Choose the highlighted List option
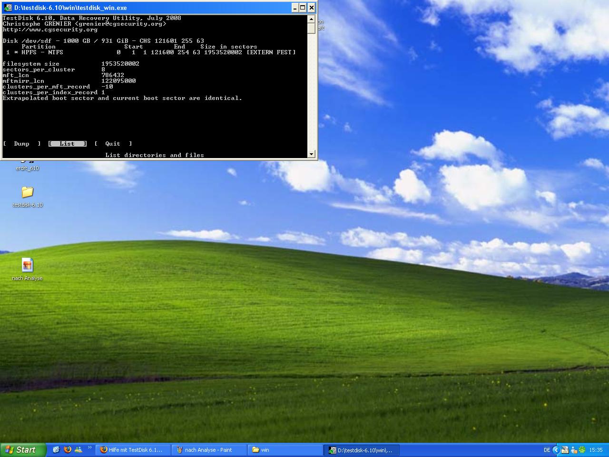609x457 pixels. [67, 144]
